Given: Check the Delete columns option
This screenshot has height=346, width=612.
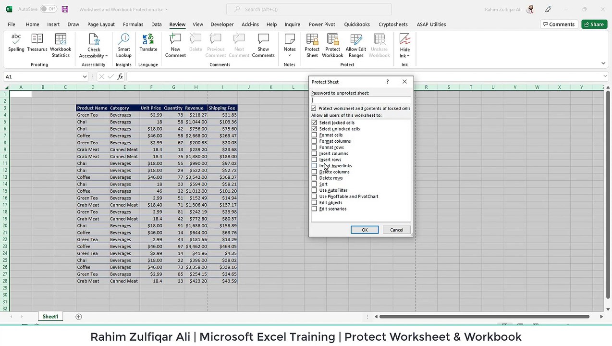Looking at the screenshot, I should [314, 172].
